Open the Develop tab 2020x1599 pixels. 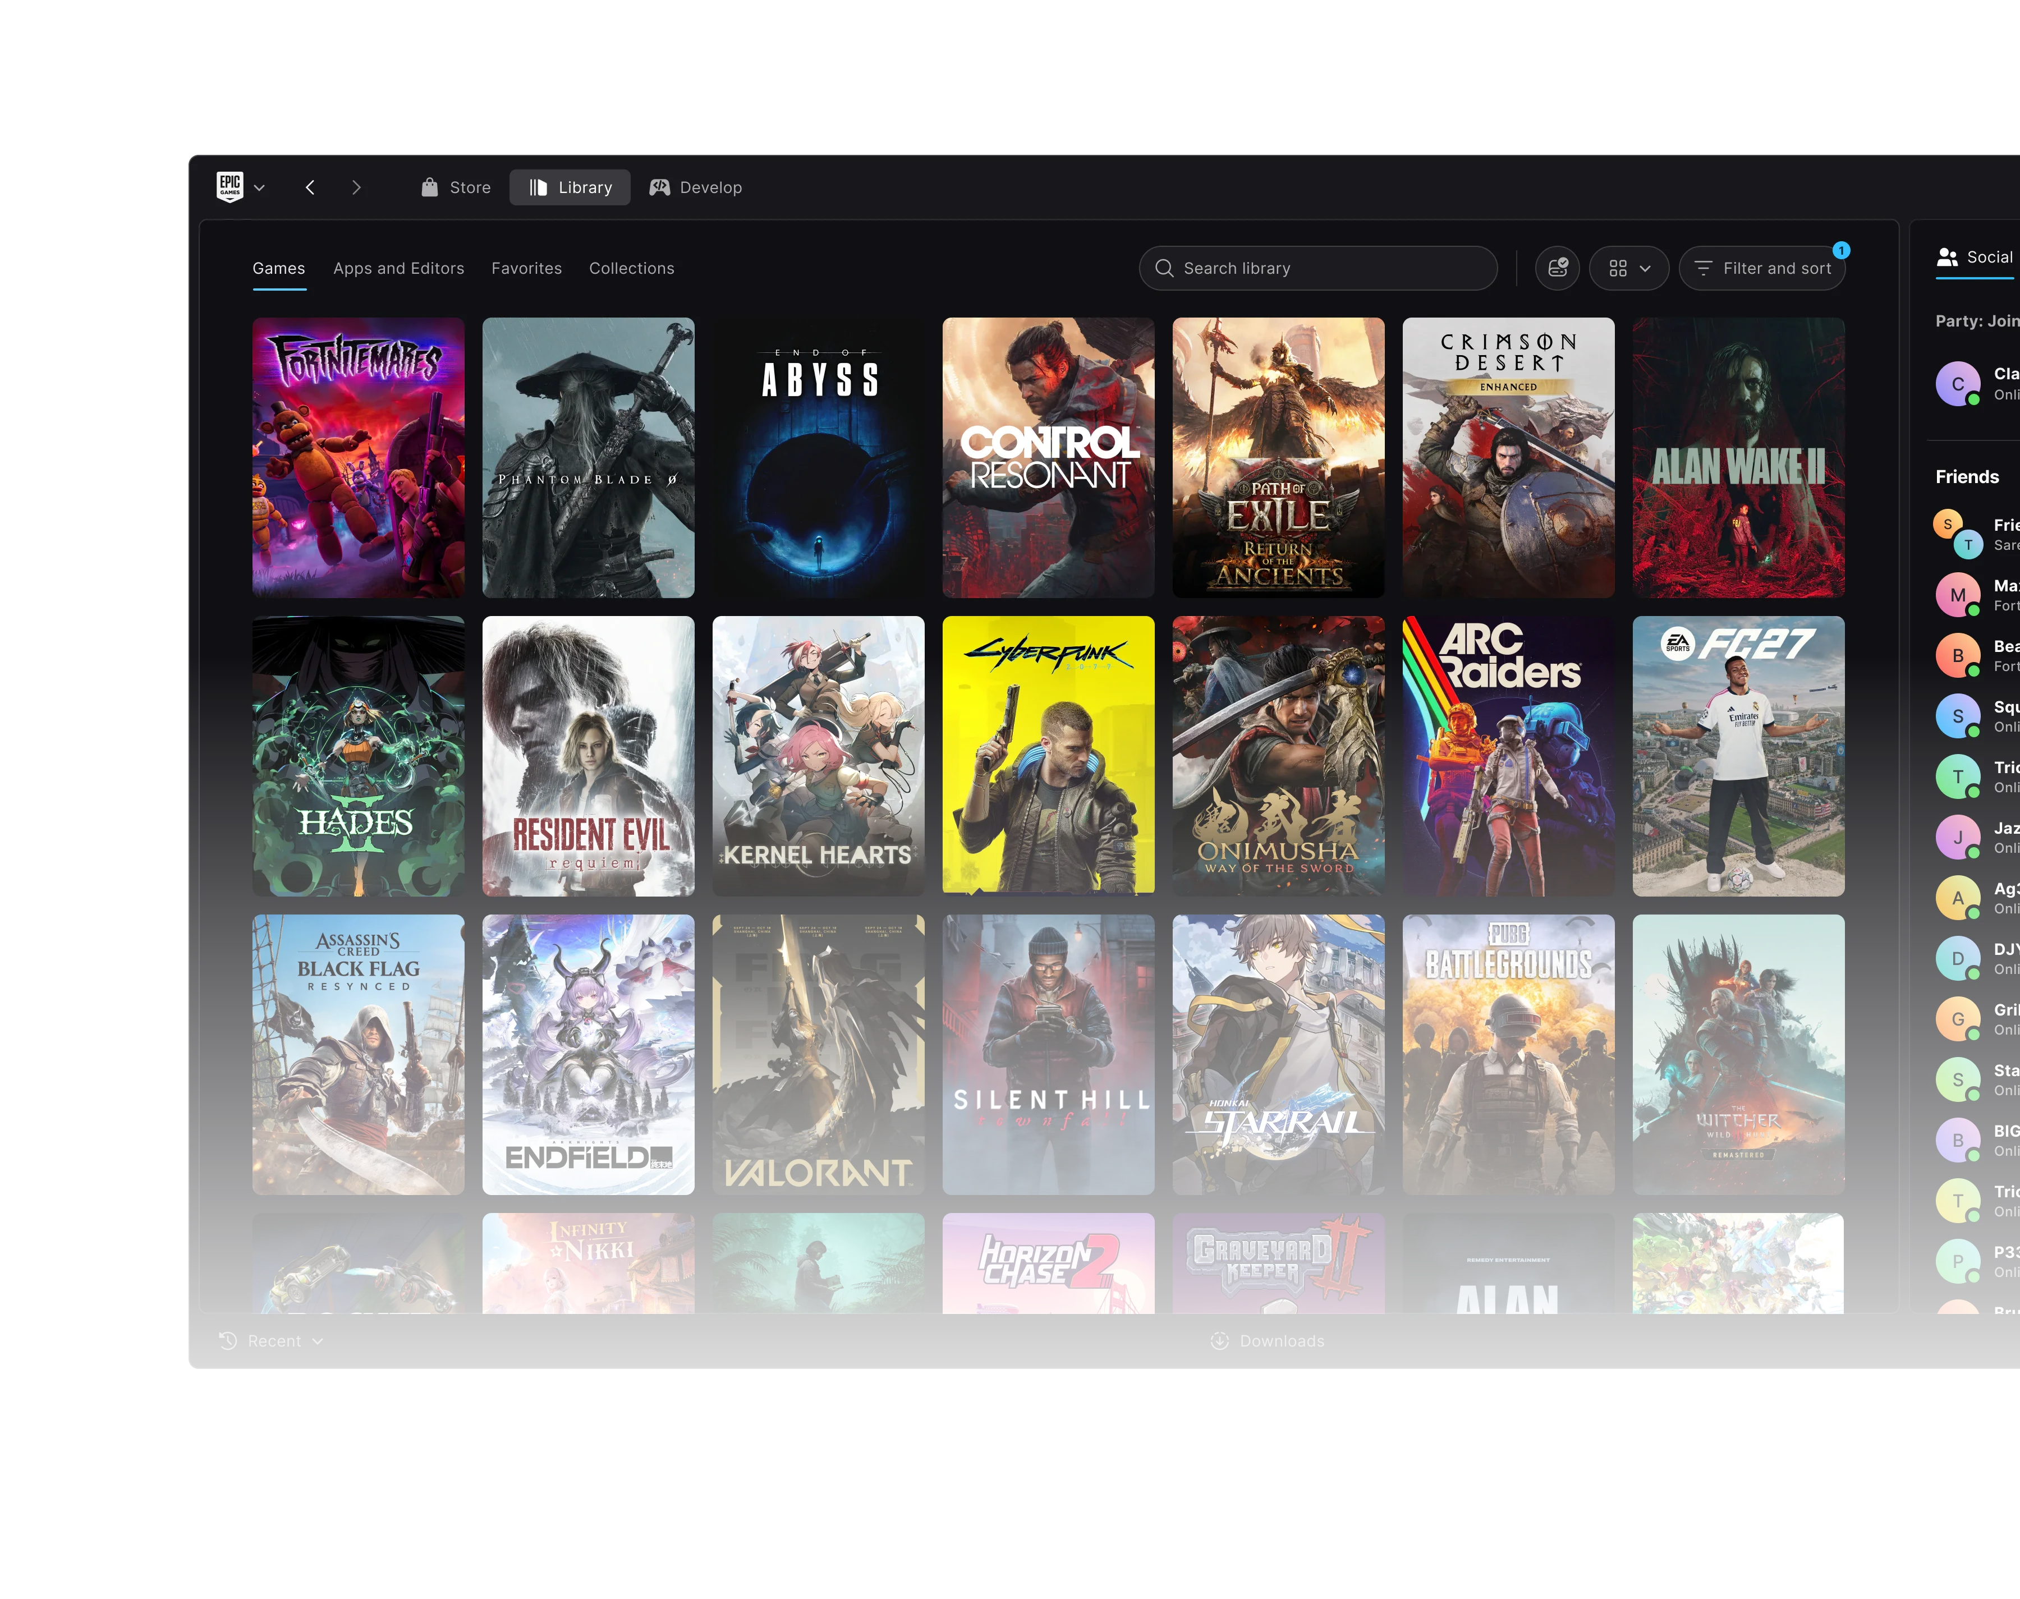695,187
